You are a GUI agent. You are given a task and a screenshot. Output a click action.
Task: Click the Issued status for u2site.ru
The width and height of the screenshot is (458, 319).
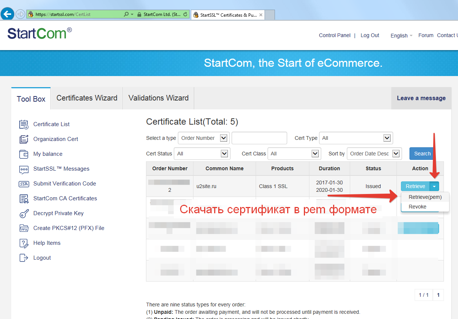click(373, 186)
